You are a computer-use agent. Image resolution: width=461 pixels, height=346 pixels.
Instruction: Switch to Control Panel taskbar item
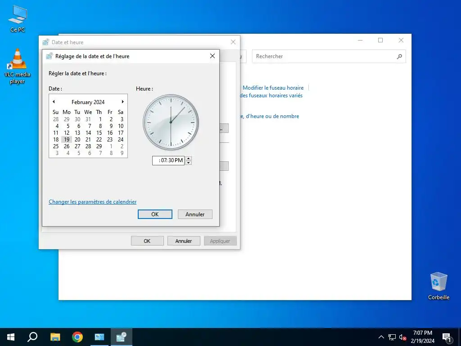[99, 337]
